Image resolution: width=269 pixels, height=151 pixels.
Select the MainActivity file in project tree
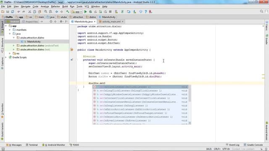pyautogui.click(x=34, y=42)
